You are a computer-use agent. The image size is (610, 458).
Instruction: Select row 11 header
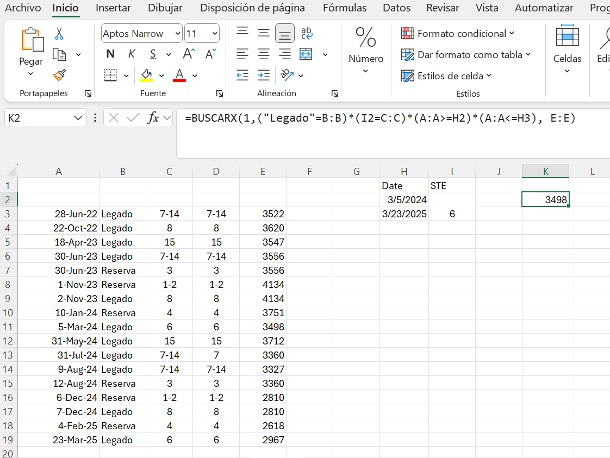(8, 327)
